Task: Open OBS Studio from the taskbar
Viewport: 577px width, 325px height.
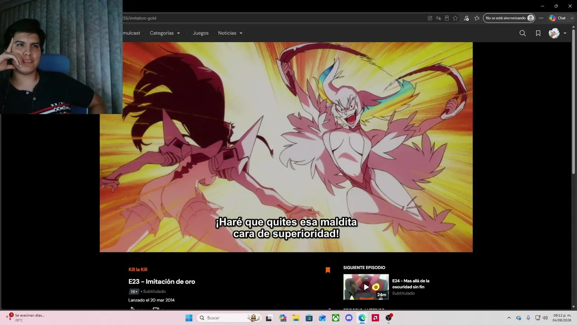Action: pos(389,318)
